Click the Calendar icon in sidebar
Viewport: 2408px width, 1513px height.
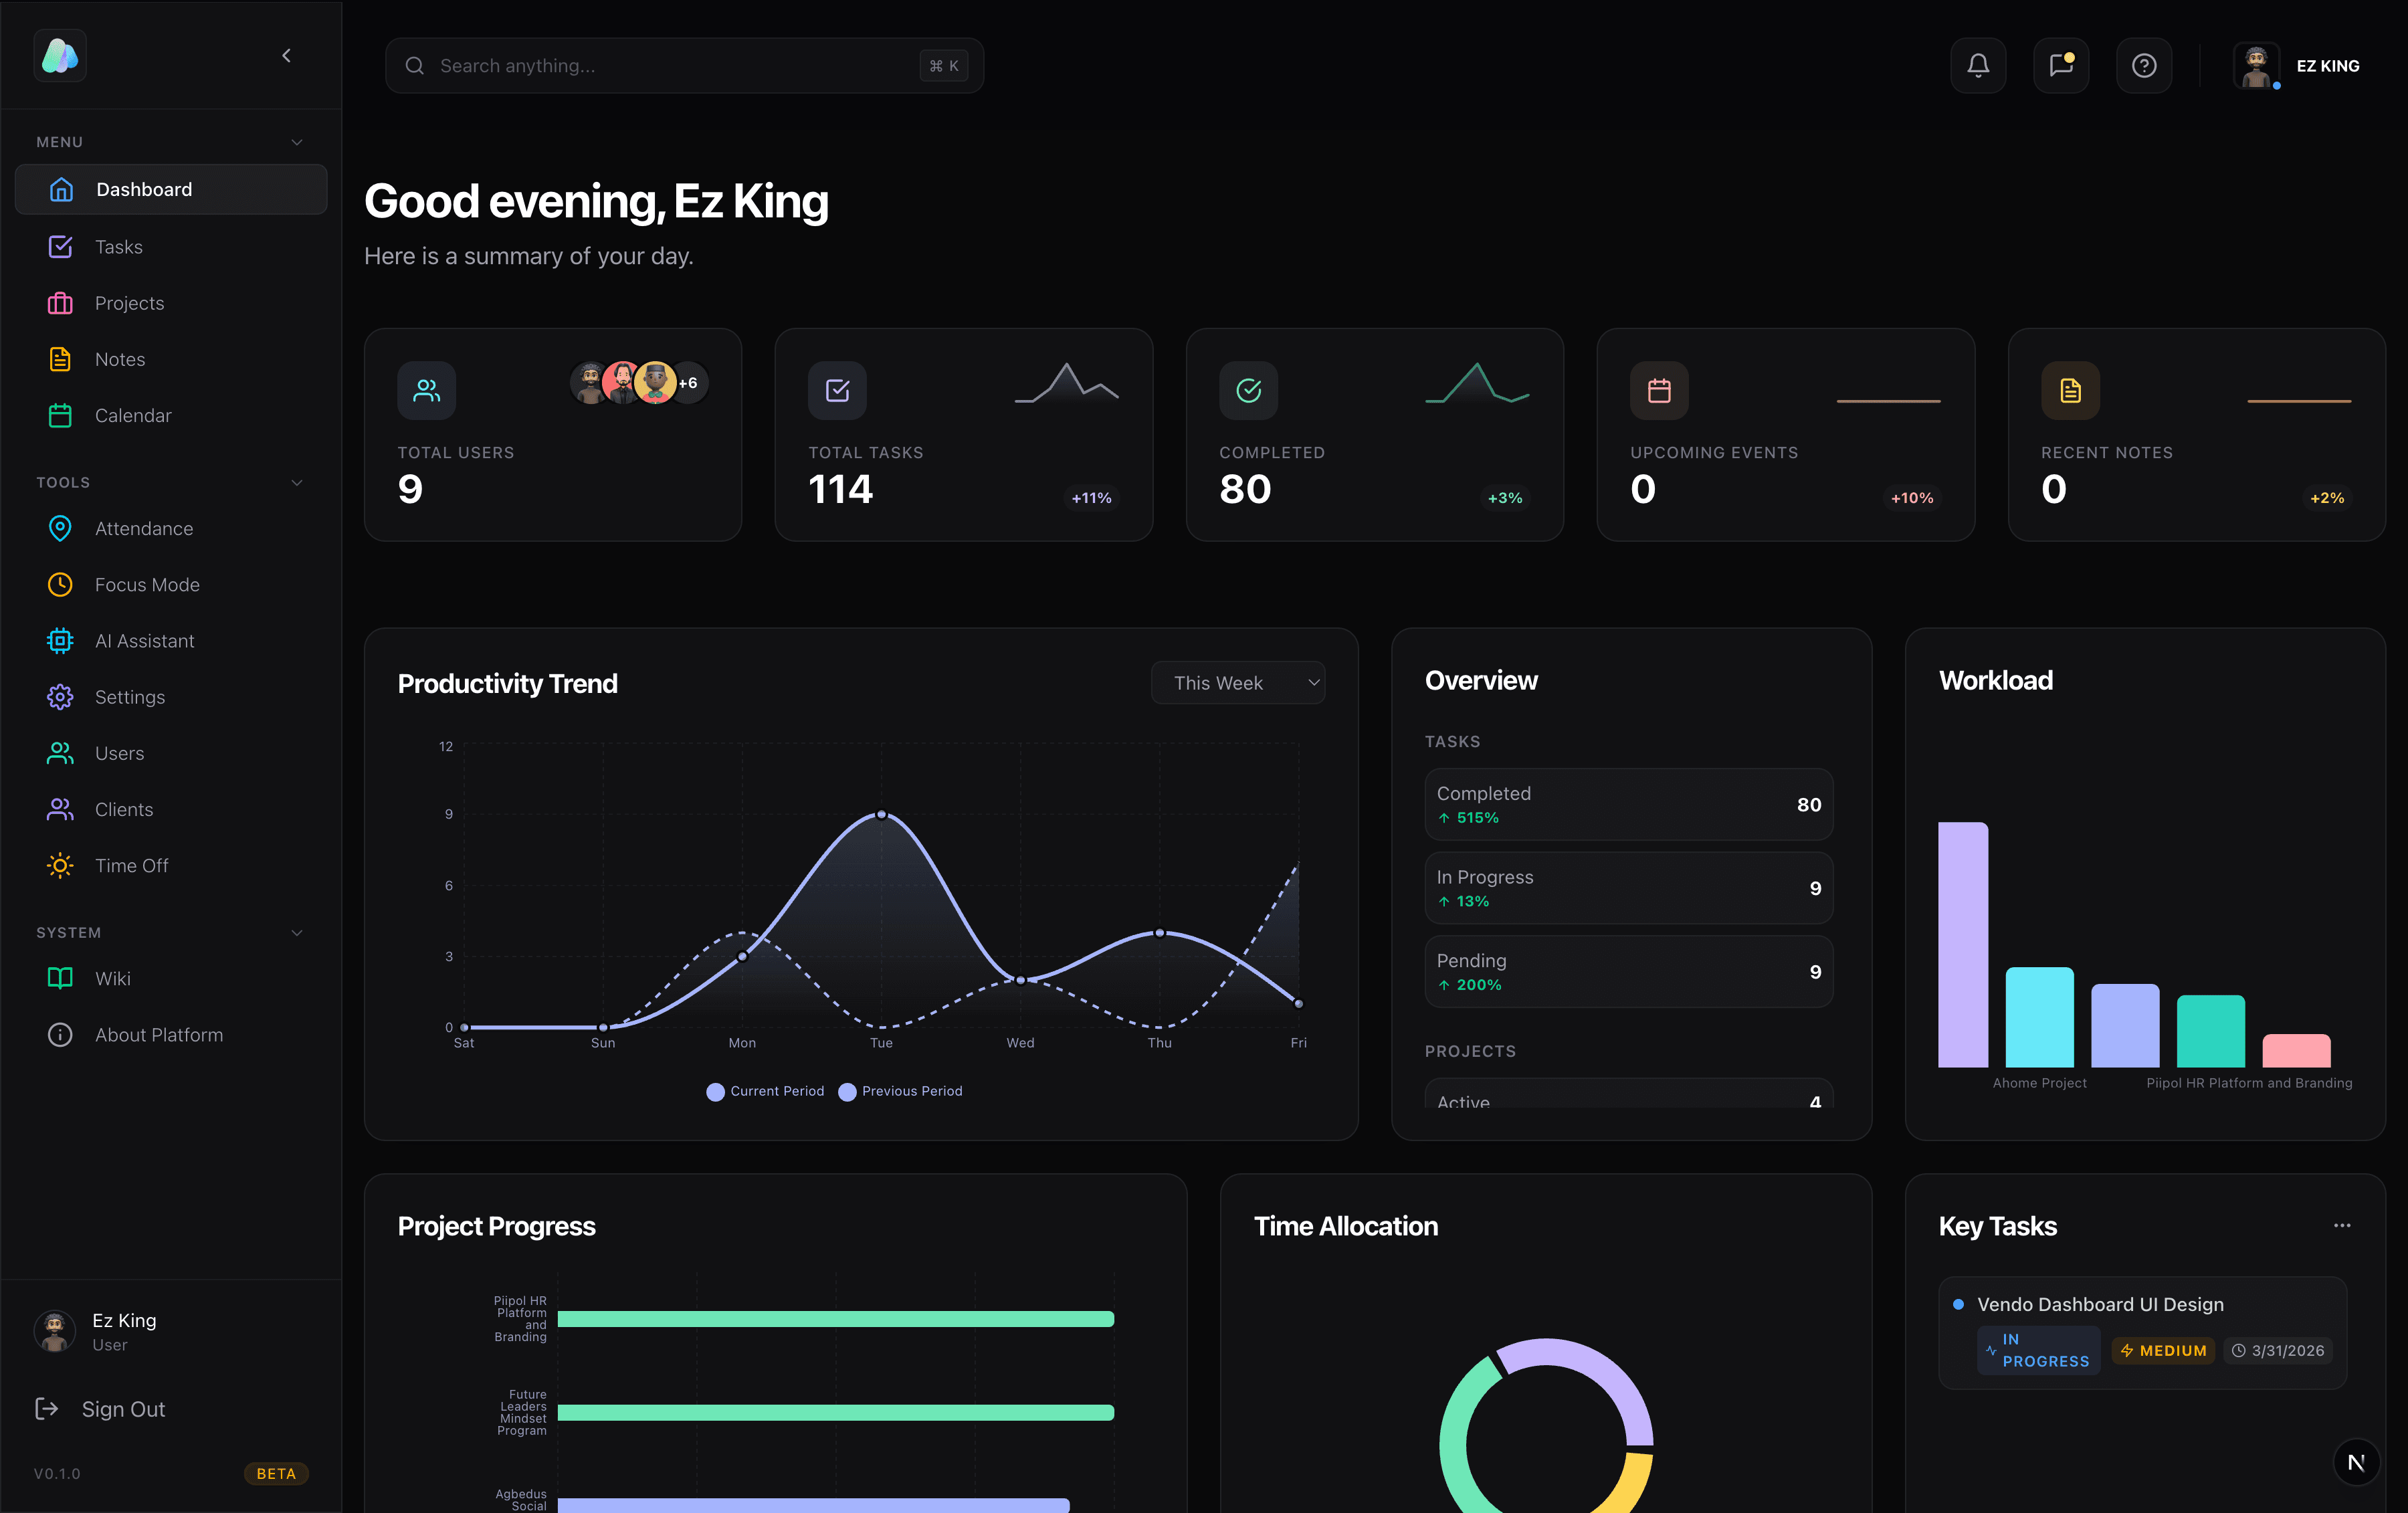point(60,415)
